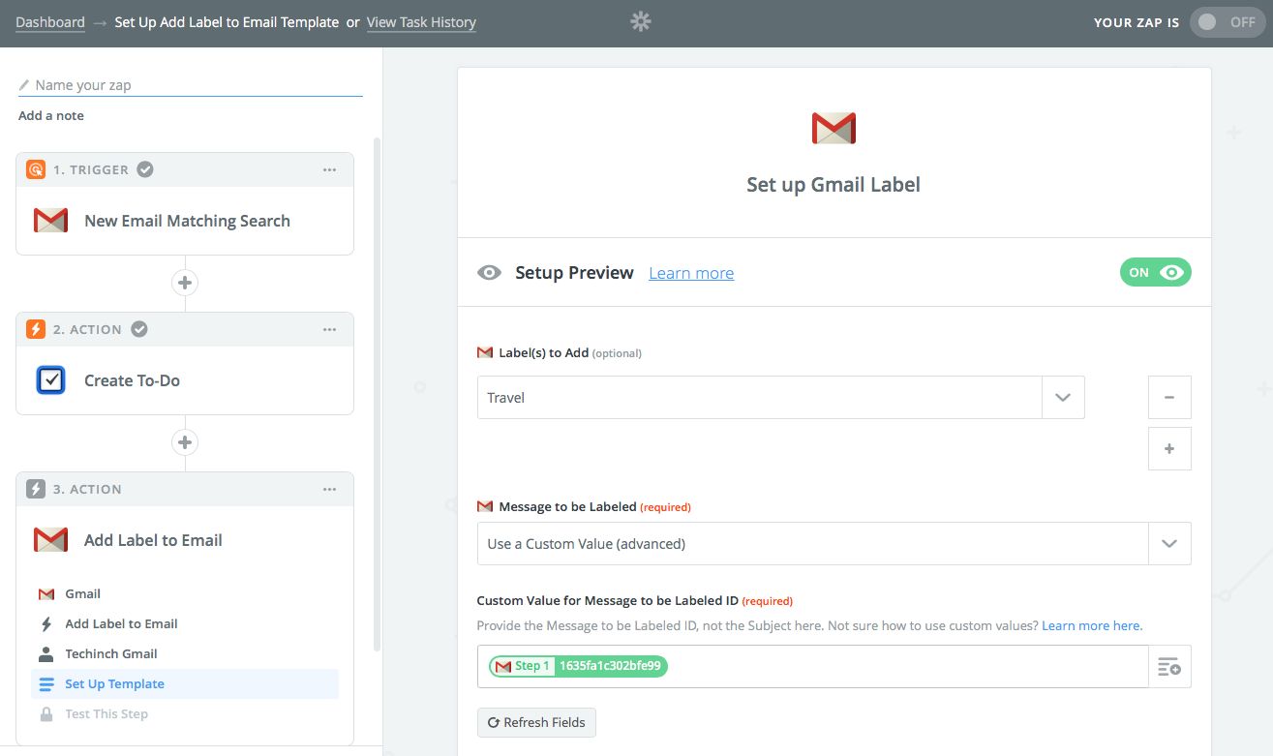Click the Create To-Do checkbox app icon

pyautogui.click(x=50, y=380)
